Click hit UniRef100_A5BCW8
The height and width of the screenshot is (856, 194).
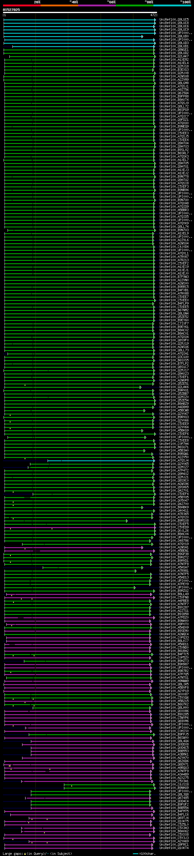(174, 411)
